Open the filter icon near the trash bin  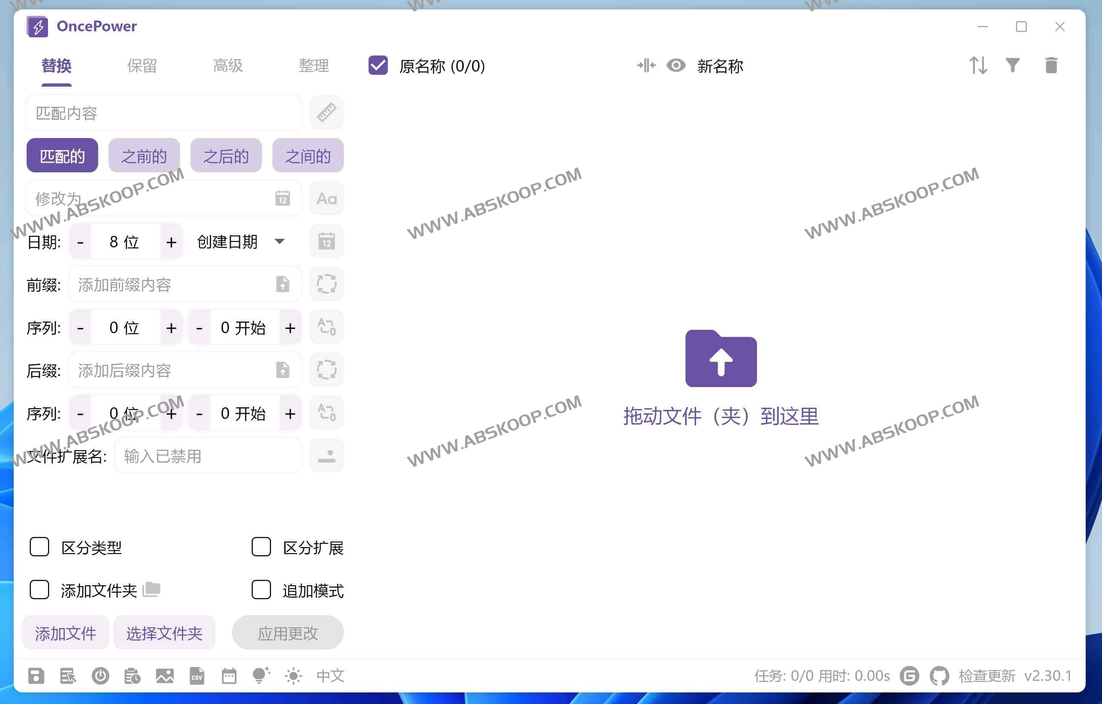coord(1014,66)
